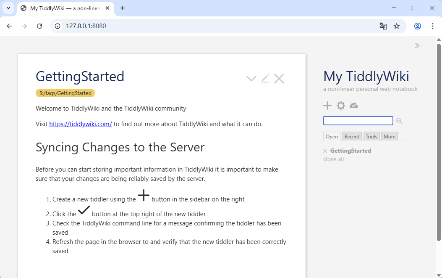Click step 3 text about command line
Viewport: 442px width, 278px height.
pyautogui.click(x=167, y=228)
